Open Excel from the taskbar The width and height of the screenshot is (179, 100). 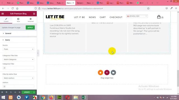tap(84, 97)
